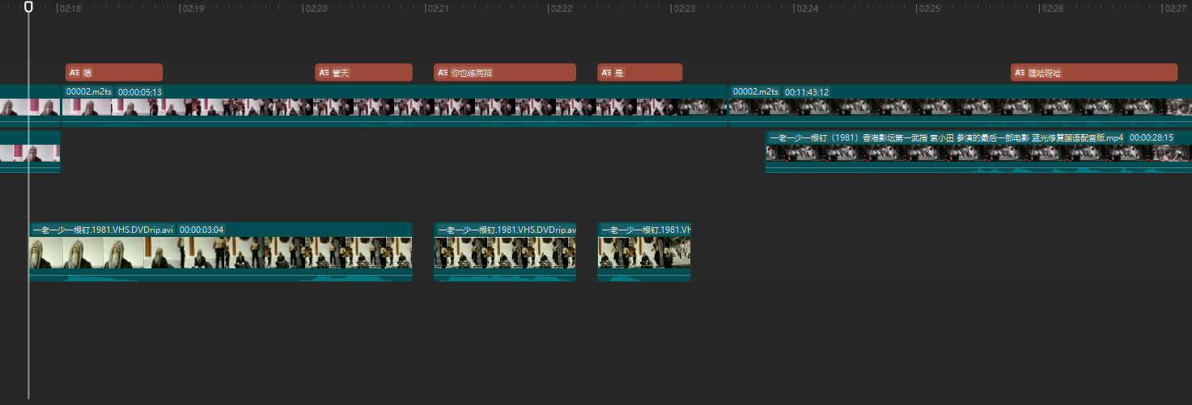Select the 00002.m2ts clip lasting 00:00:05:13
This screenshot has height=405, width=1192.
[x=395, y=106]
